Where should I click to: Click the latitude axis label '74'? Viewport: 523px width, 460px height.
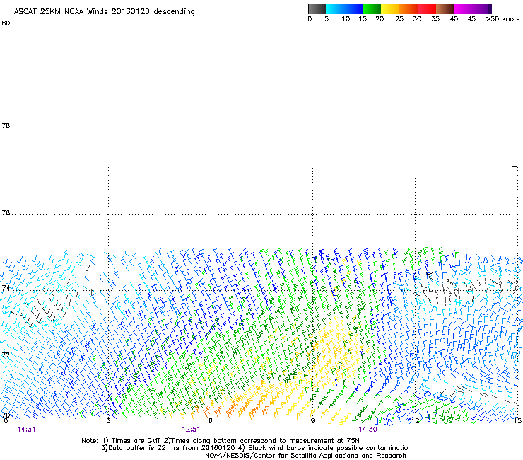point(6,288)
